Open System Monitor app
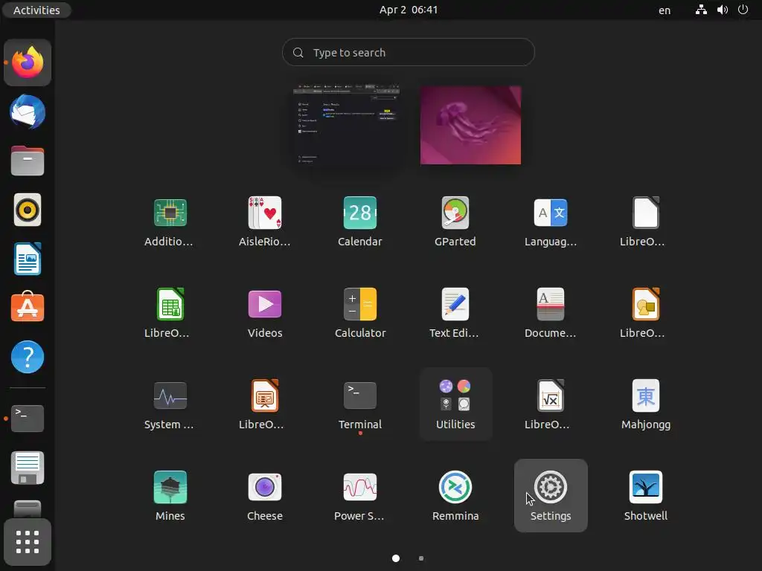 pos(170,396)
